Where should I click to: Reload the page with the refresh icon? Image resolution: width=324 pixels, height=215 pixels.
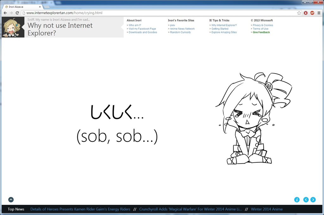coord(17,13)
